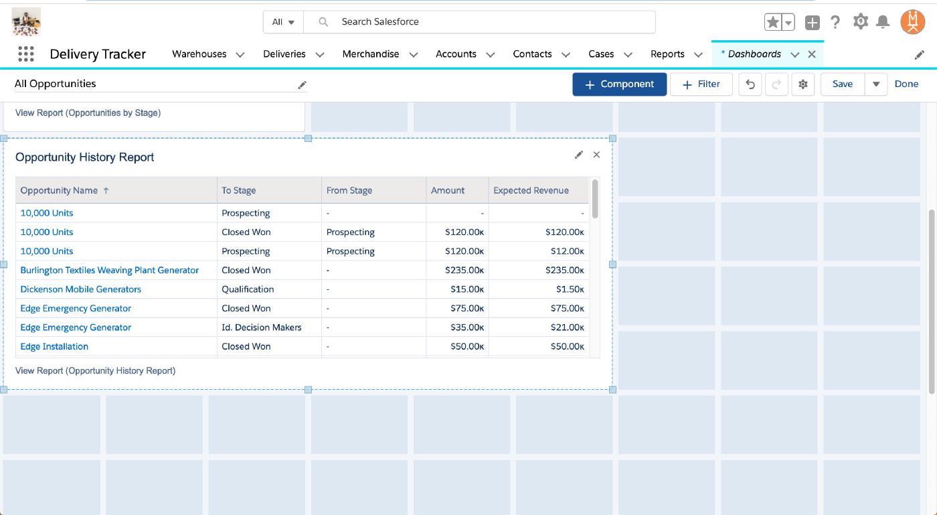Screen dimensions: 937x515
Task: Expand the Deliveries tab dropdown chevron
Action: (x=320, y=55)
